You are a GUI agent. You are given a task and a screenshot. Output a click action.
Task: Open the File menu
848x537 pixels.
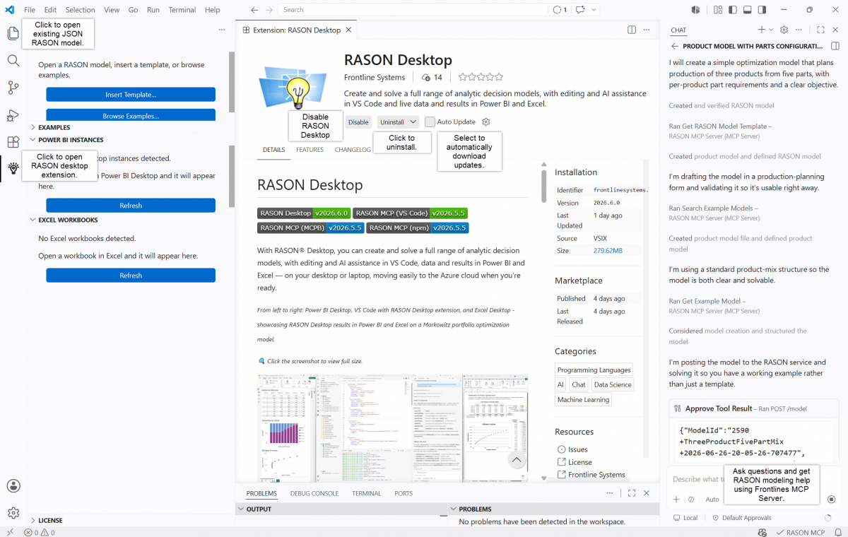point(30,10)
